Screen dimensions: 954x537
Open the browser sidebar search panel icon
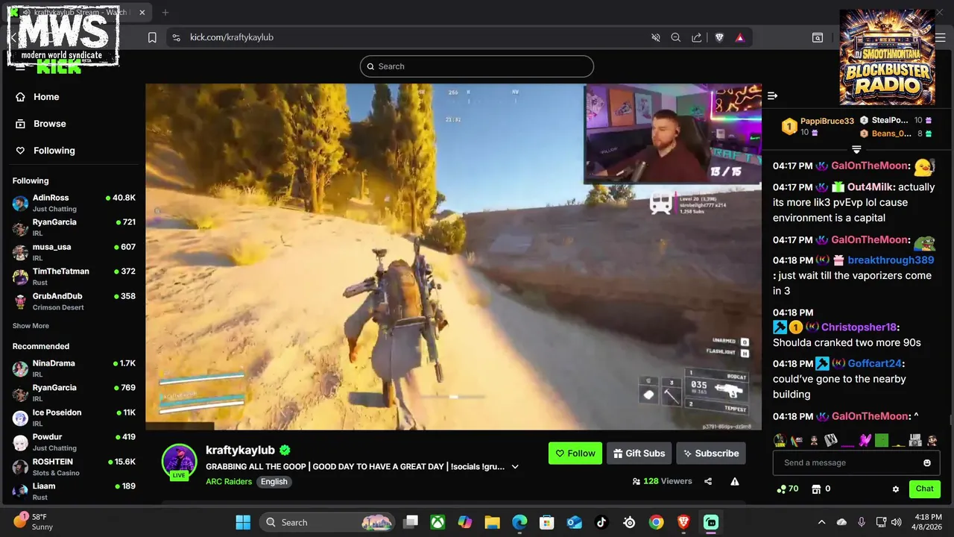tap(818, 37)
